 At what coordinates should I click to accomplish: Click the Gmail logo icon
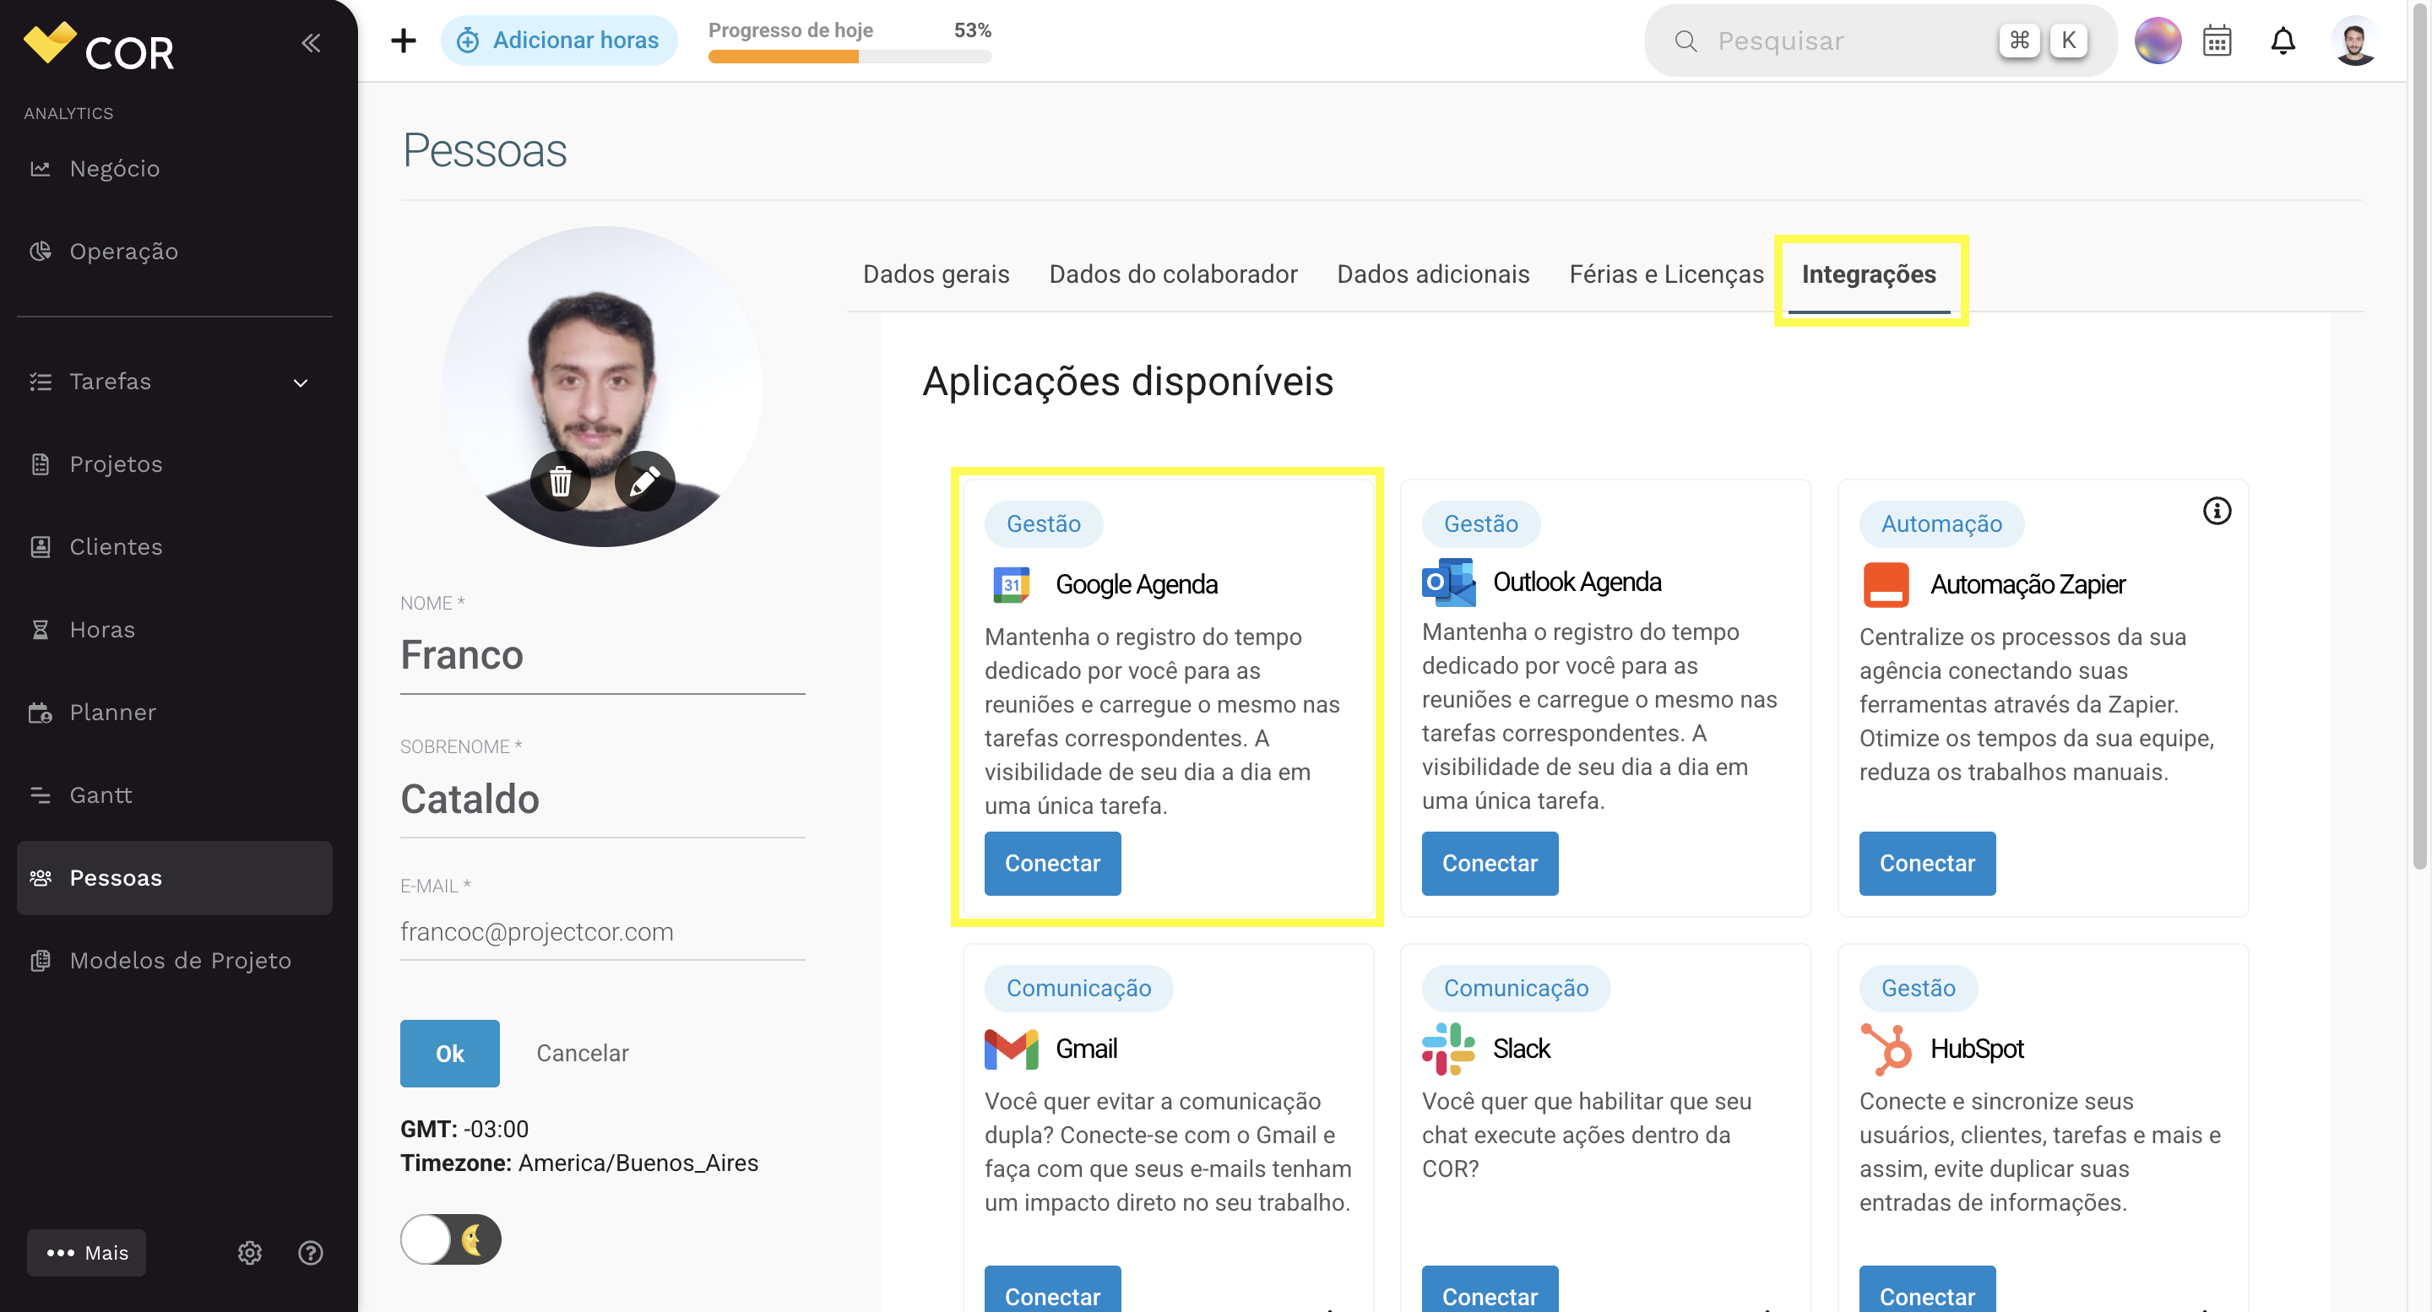[1011, 1049]
